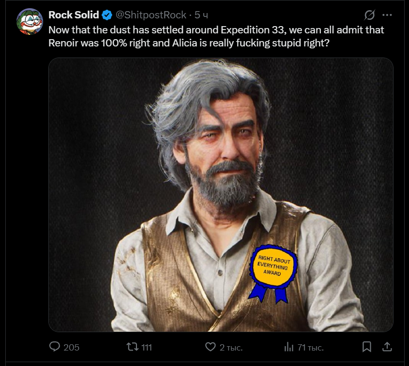Open the three-dot more options menu
The height and width of the screenshot is (366, 409).
[x=387, y=15]
